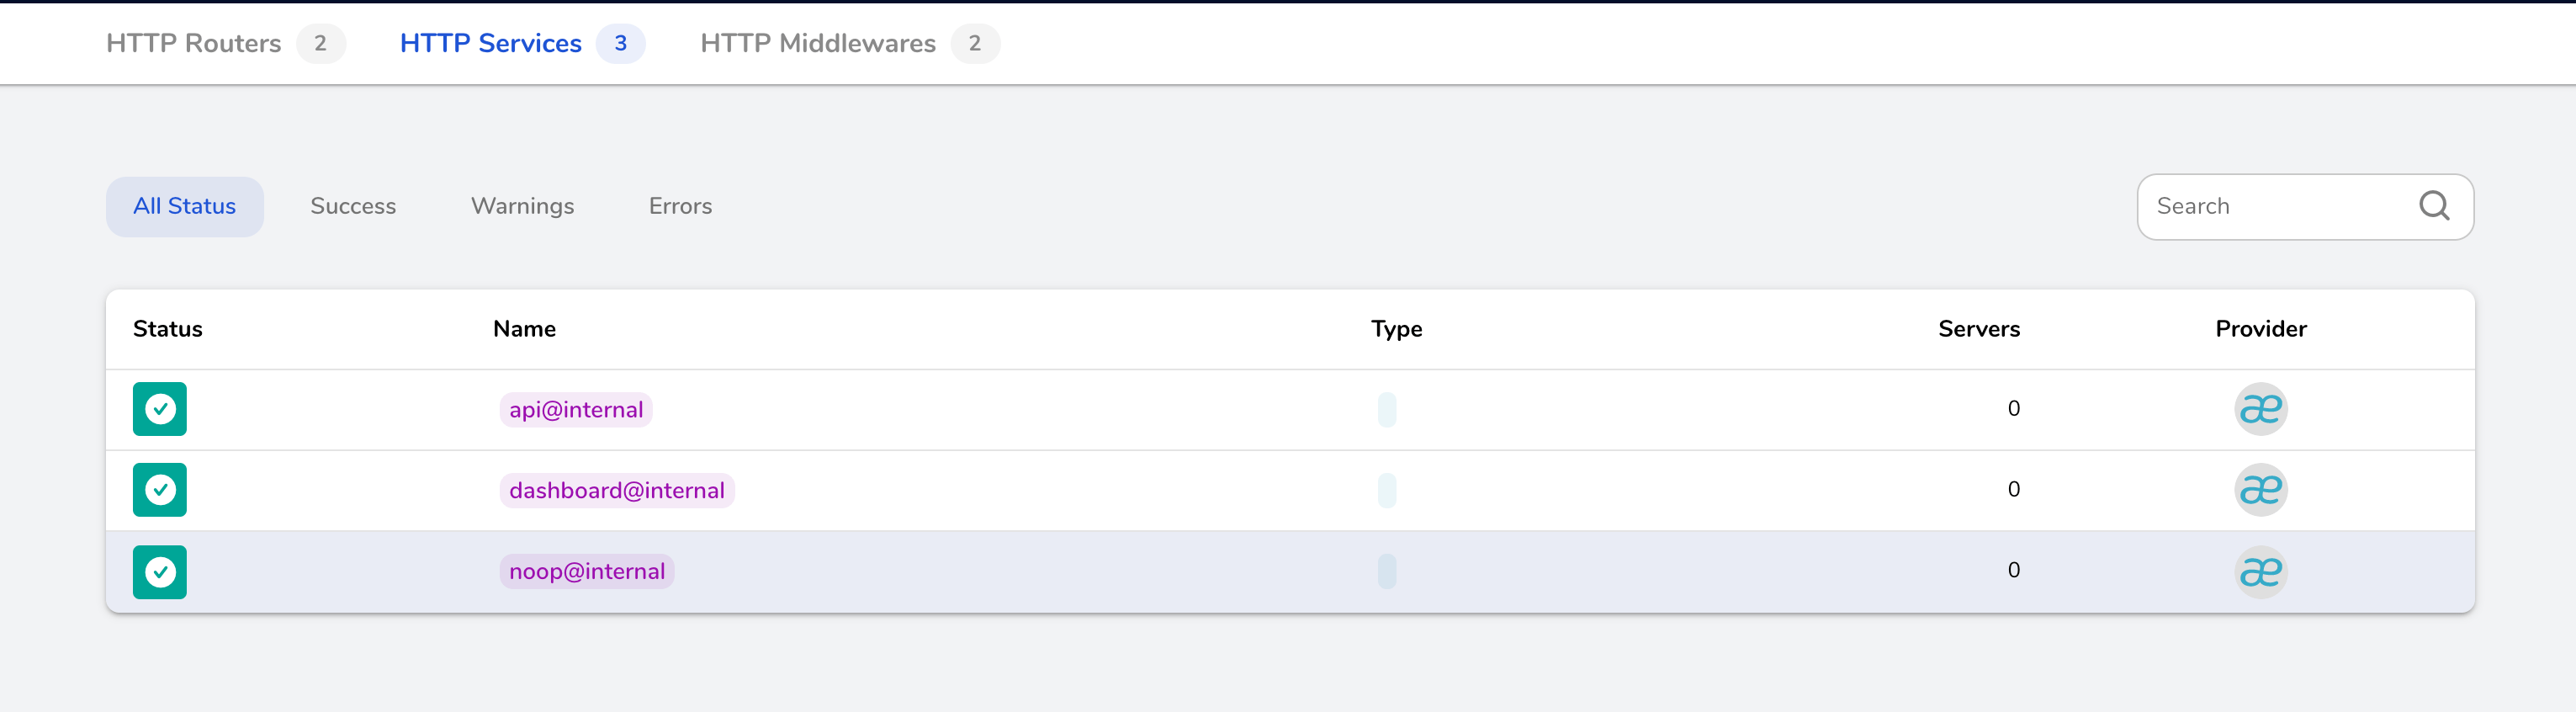2576x712 pixels.
Task: Open the api@internal service details
Action: tap(576, 410)
